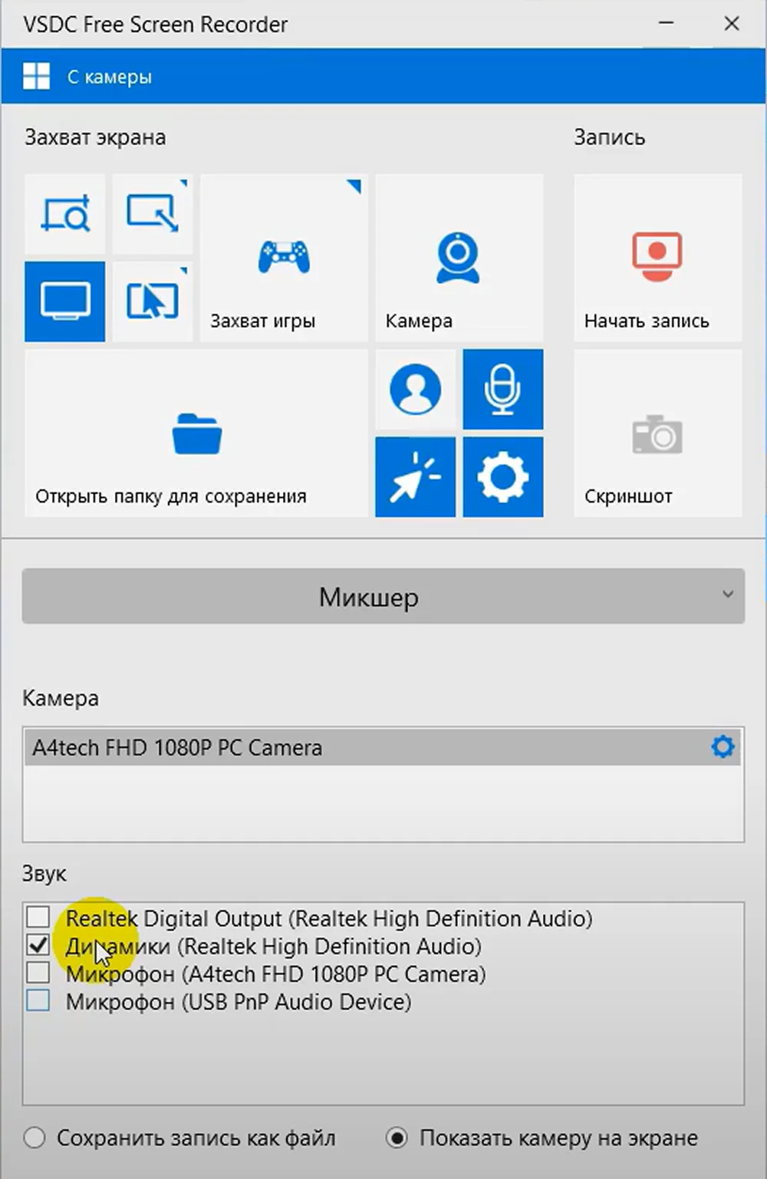Select the region capture with zoom icon
This screenshot has height=1179, width=767.
tap(65, 214)
